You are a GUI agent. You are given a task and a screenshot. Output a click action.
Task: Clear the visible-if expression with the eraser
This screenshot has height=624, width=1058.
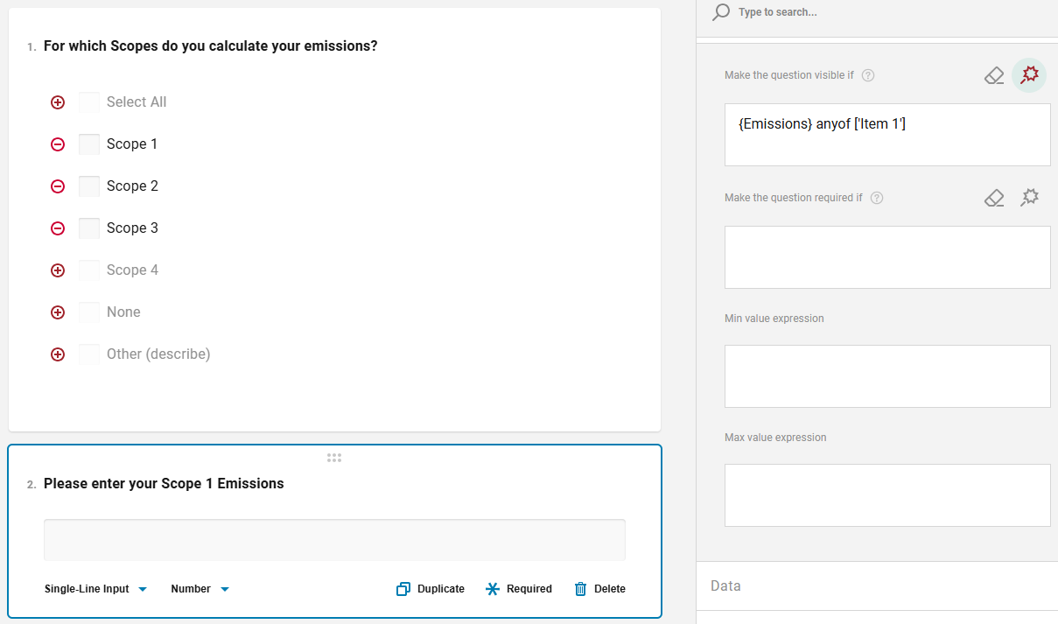(994, 75)
